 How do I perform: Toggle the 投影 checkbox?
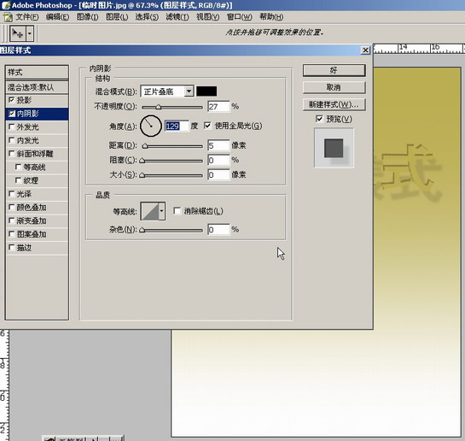tap(12, 100)
